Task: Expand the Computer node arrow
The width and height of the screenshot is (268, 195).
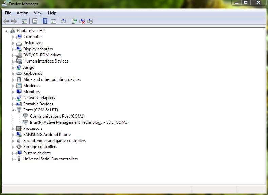Action: (x=13, y=37)
